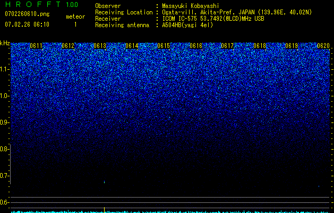Image resolution: width=334 pixels, height=213 pixels.
Task: Click the 1.0 kHz axis label
Action: pyautogui.click(x=4, y=96)
